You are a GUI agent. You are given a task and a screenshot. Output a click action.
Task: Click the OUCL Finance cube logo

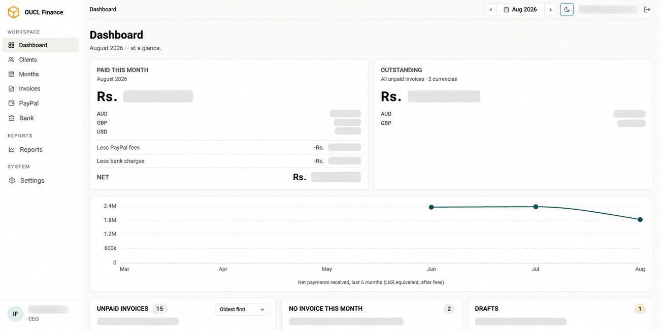pyautogui.click(x=14, y=12)
